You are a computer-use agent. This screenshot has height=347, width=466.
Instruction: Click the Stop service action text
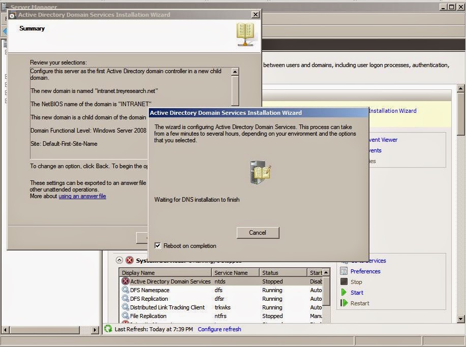(356, 282)
